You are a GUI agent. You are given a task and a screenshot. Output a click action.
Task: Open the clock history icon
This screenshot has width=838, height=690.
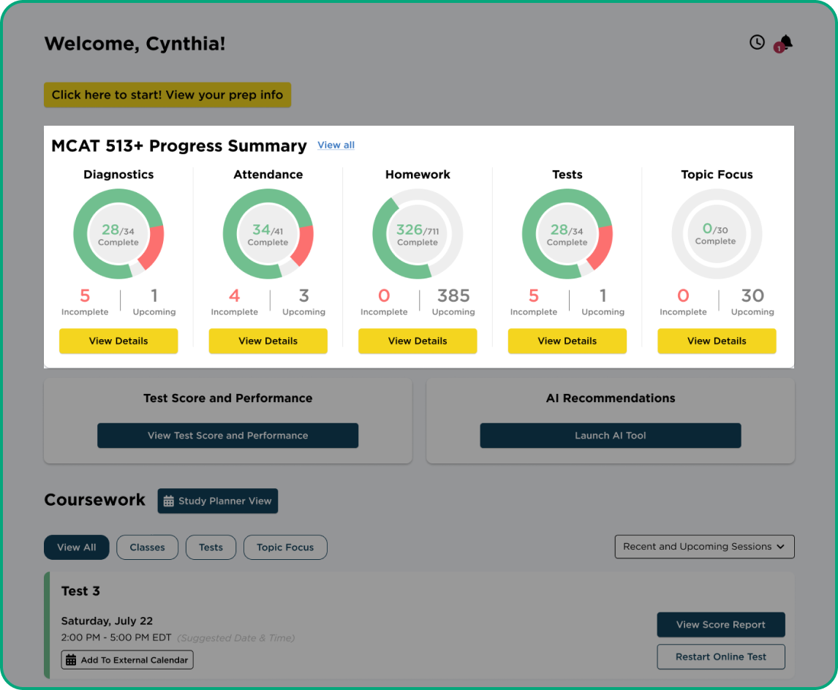pos(757,42)
